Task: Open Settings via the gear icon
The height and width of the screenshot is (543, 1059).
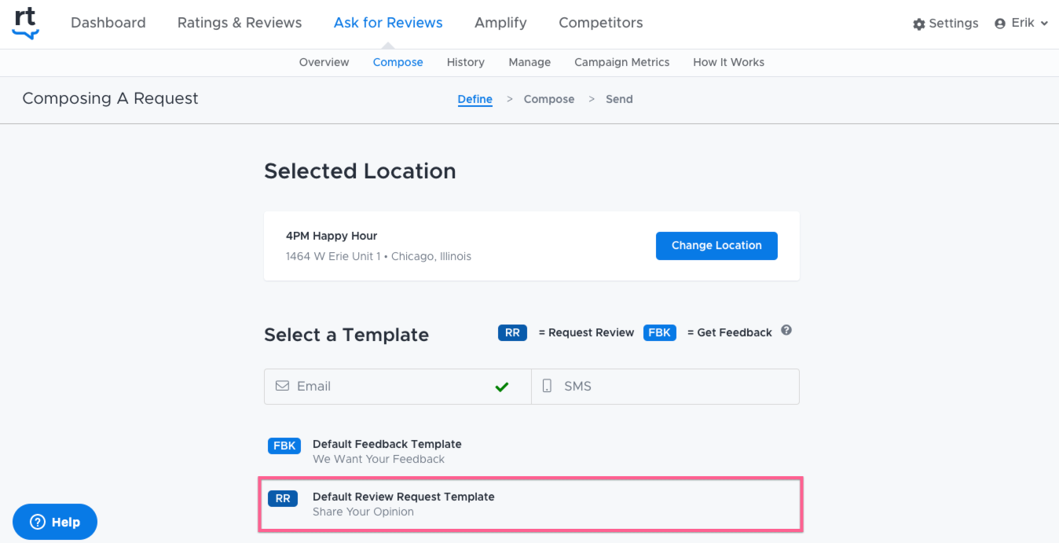Action: click(x=919, y=24)
